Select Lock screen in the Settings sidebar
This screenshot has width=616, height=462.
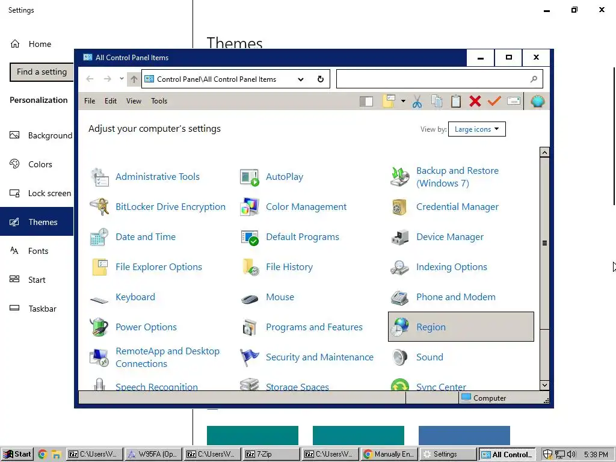pyautogui.click(x=37, y=193)
